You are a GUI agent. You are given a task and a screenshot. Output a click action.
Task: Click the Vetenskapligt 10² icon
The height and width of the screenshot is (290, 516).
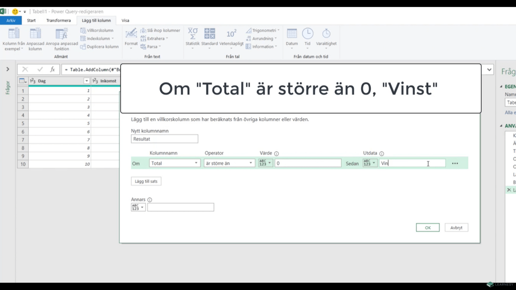pyautogui.click(x=231, y=34)
